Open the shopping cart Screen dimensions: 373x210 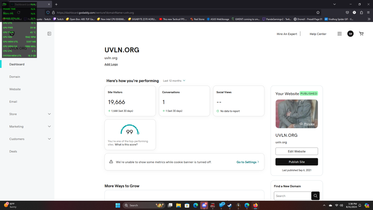(361, 34)
